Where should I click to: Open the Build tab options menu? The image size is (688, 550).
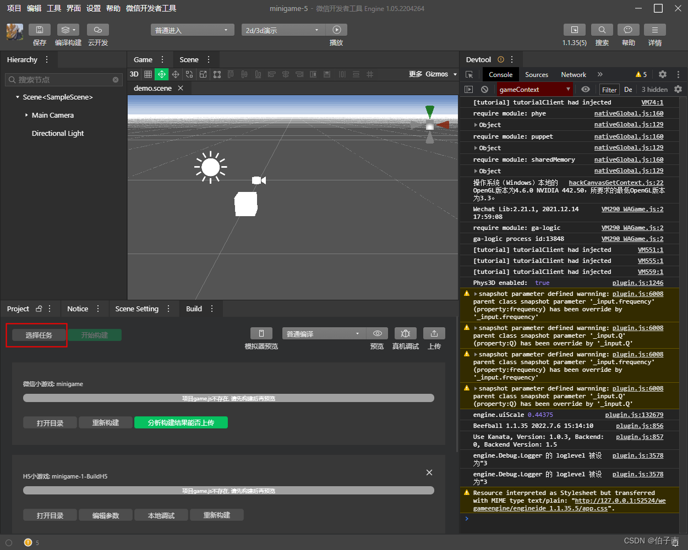click(212, 309)
